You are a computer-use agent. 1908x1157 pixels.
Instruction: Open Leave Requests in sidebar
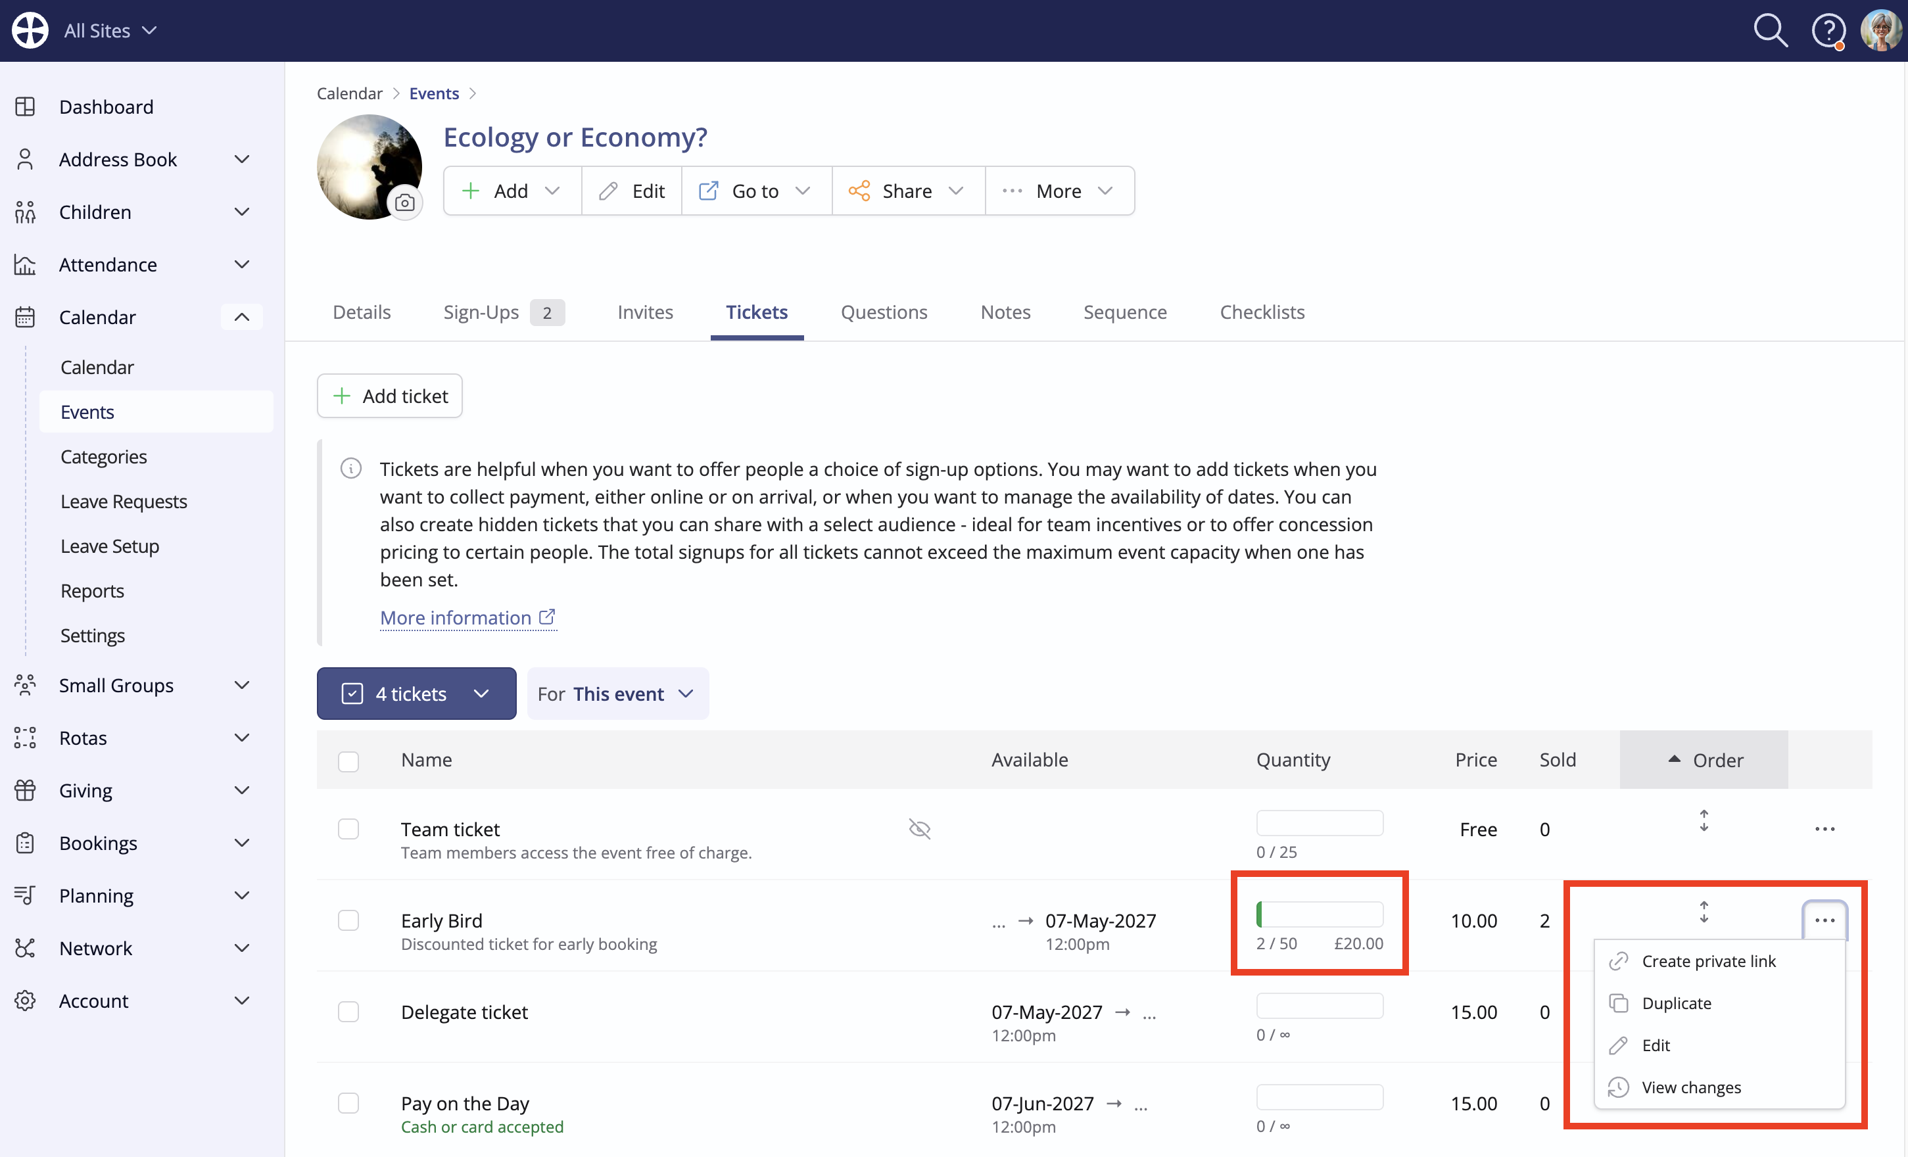click(x=124, y=501)
